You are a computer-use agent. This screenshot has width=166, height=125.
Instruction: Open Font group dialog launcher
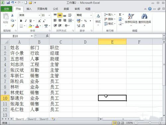(x=49, y=31)
